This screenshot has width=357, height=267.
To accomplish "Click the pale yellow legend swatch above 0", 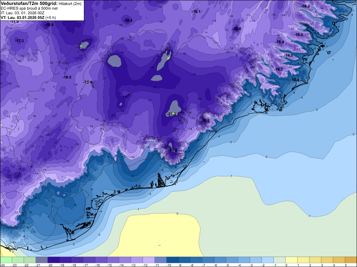I will 291,260.
